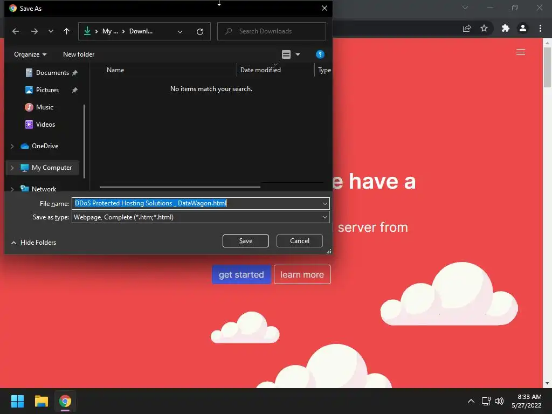
Task: Open Chrome Extensions puzzle icon
Action: pos(506,29)
